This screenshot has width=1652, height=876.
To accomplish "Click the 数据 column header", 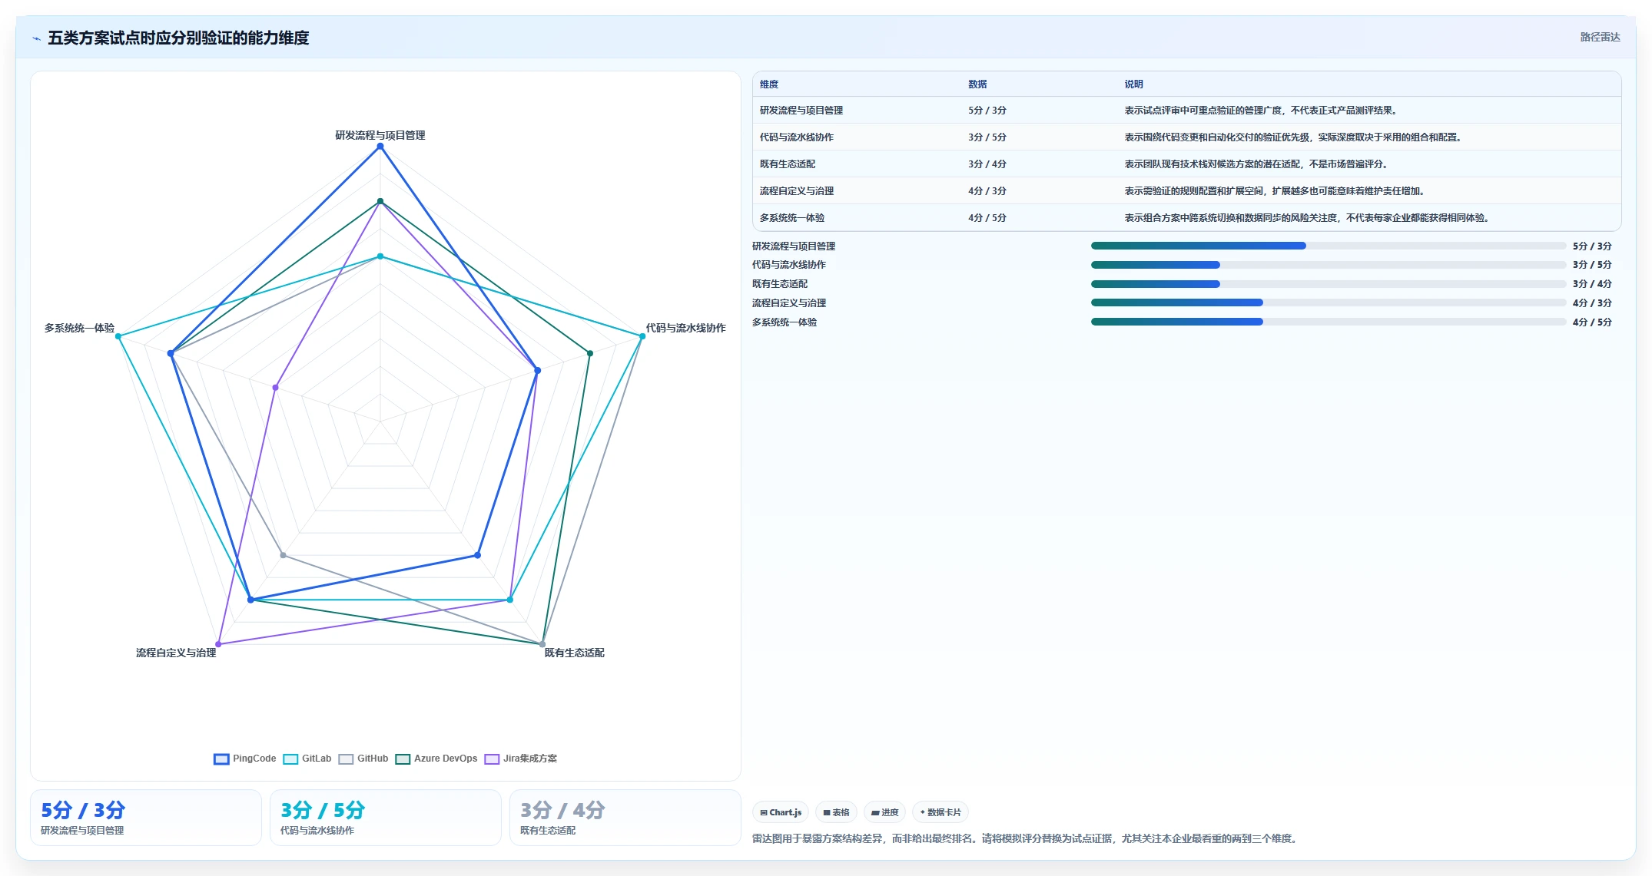I will [x=977, y=84].
